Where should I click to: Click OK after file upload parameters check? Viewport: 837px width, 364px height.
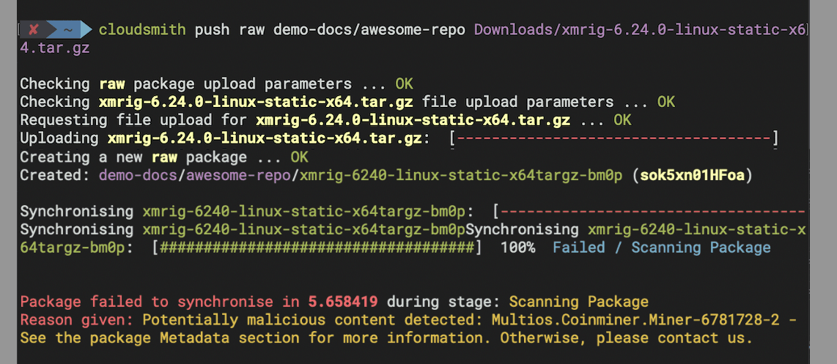pyautogui.click(x=665, y=102)
